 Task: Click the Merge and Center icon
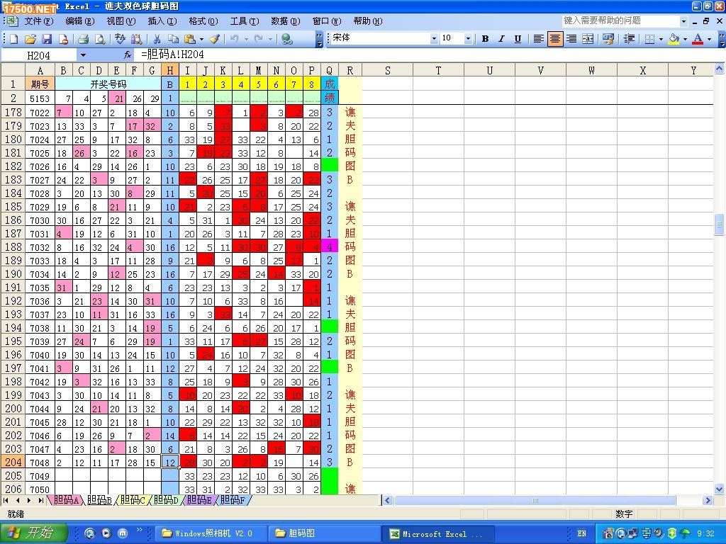(588, 39)
